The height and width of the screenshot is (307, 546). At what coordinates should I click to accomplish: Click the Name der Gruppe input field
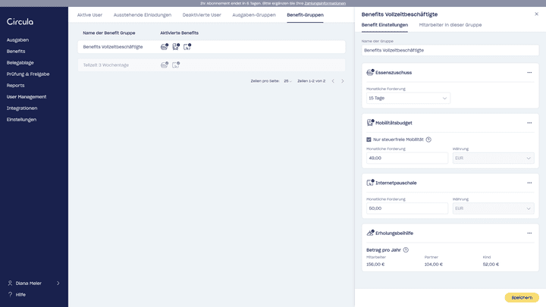[x=450, y=50]
